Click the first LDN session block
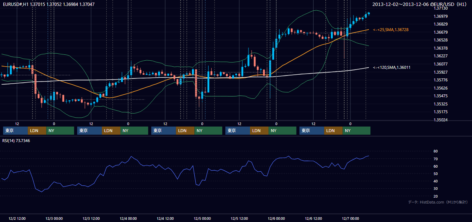Screen dimensions: 472x222 coord(37,131)
